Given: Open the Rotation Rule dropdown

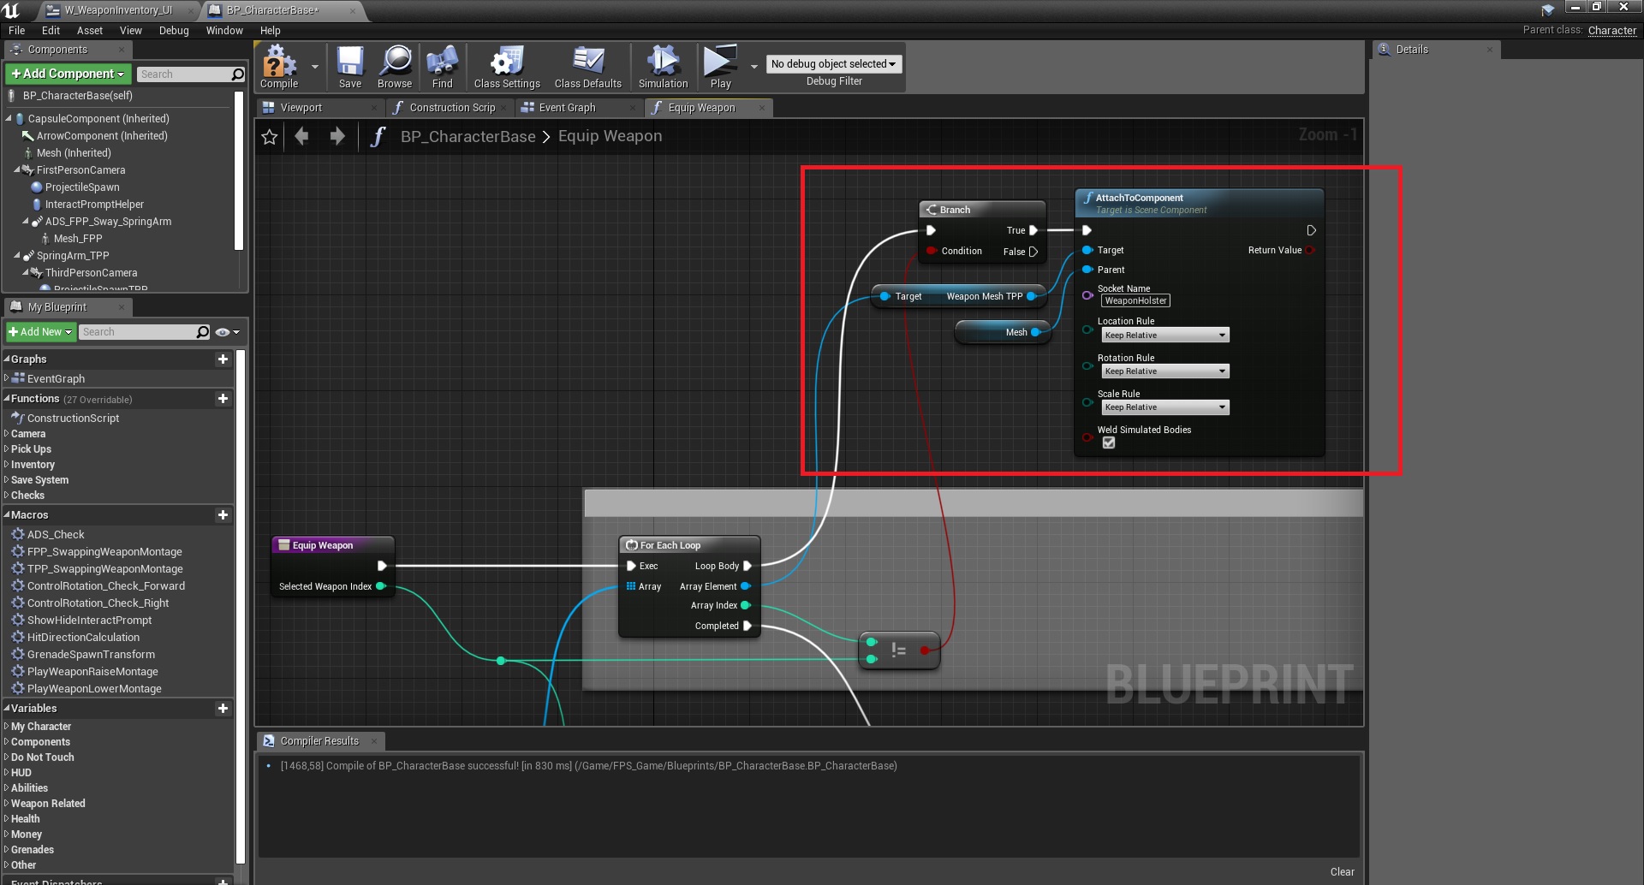Looking at the screenshot, I should tap(1164, 371).
